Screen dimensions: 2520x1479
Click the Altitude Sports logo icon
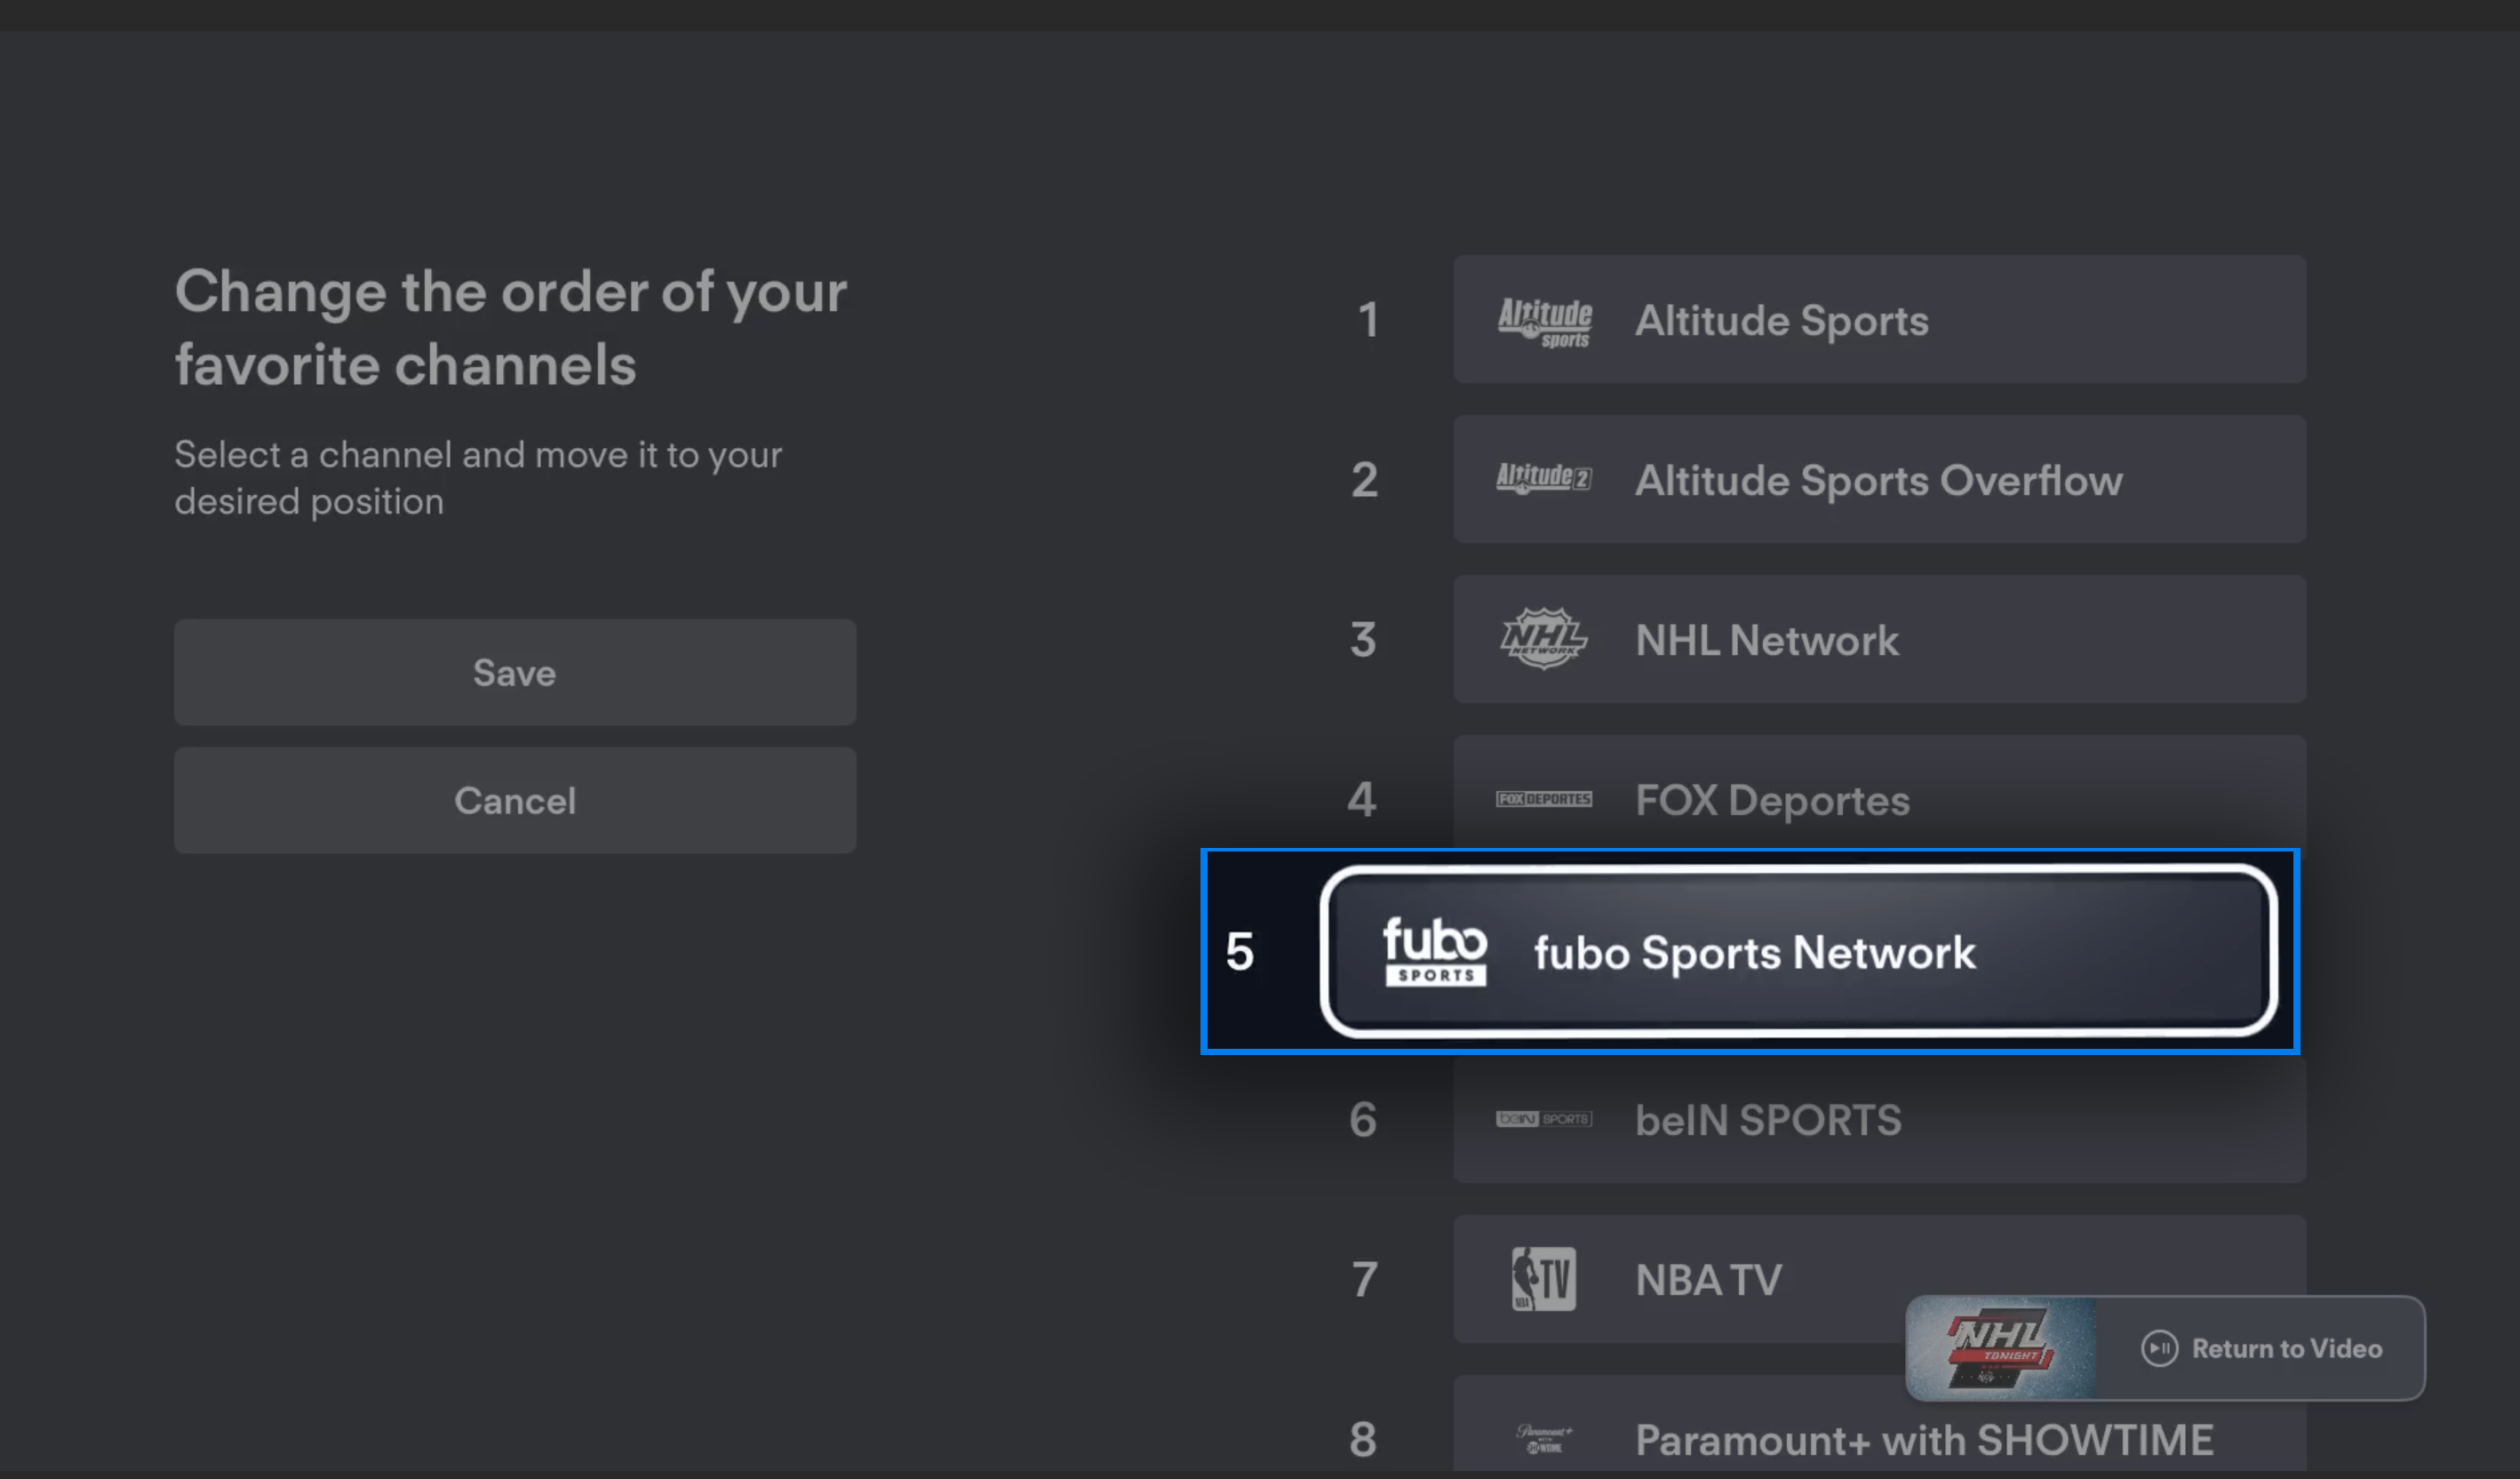1544,322
